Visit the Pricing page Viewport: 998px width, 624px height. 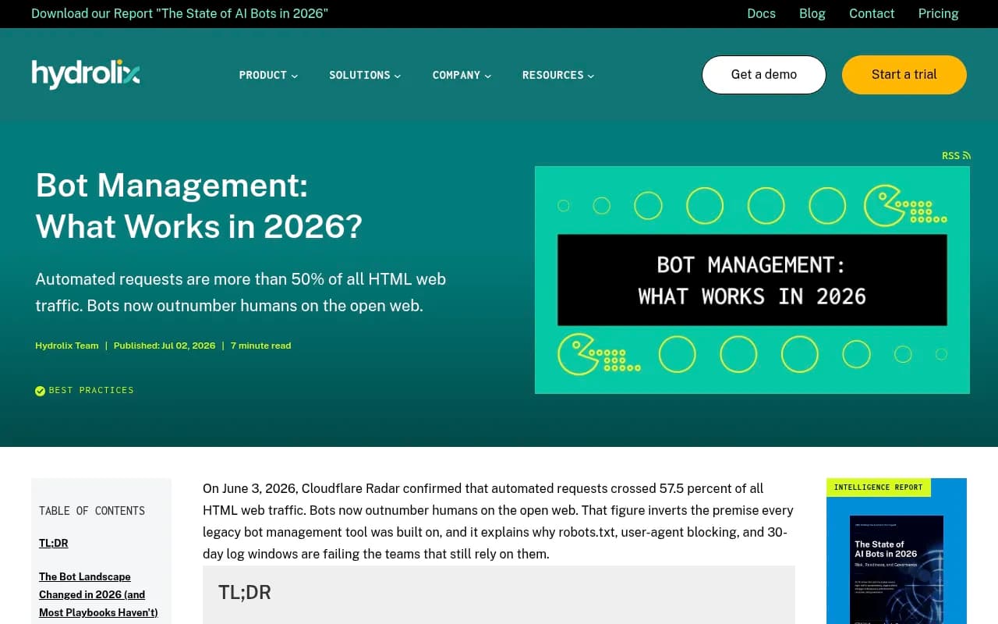[x=938, y=13]
